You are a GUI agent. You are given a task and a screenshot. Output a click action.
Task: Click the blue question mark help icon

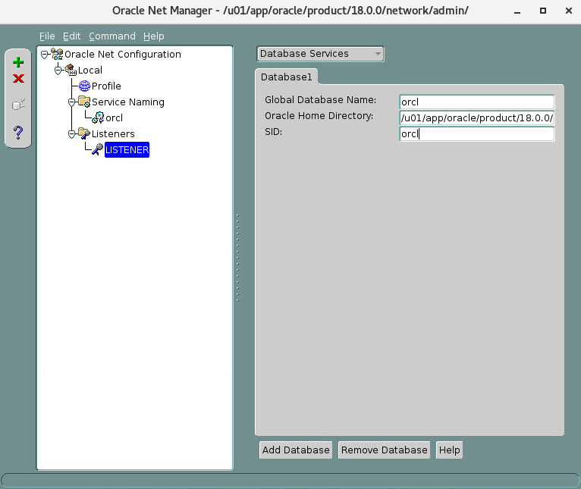(x=18, y=132)
